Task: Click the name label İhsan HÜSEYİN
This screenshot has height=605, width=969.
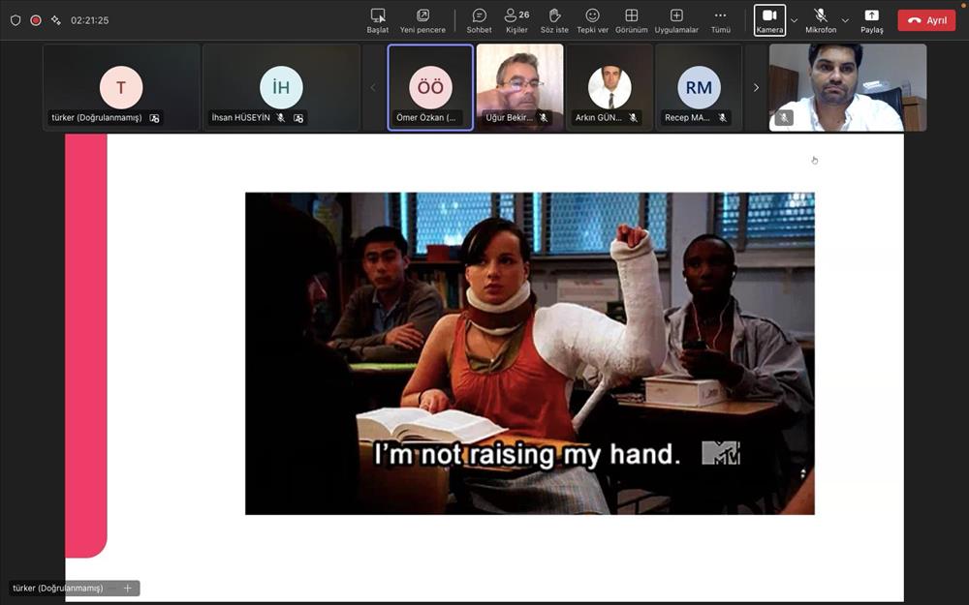Action: coord(241,117)
